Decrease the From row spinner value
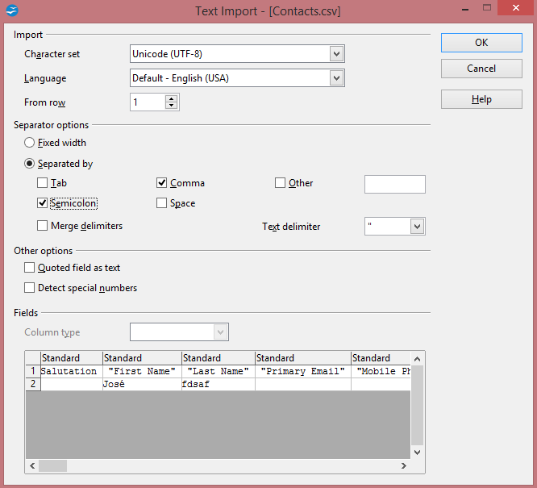Viewport: 537px width, 488px height. 171,106
